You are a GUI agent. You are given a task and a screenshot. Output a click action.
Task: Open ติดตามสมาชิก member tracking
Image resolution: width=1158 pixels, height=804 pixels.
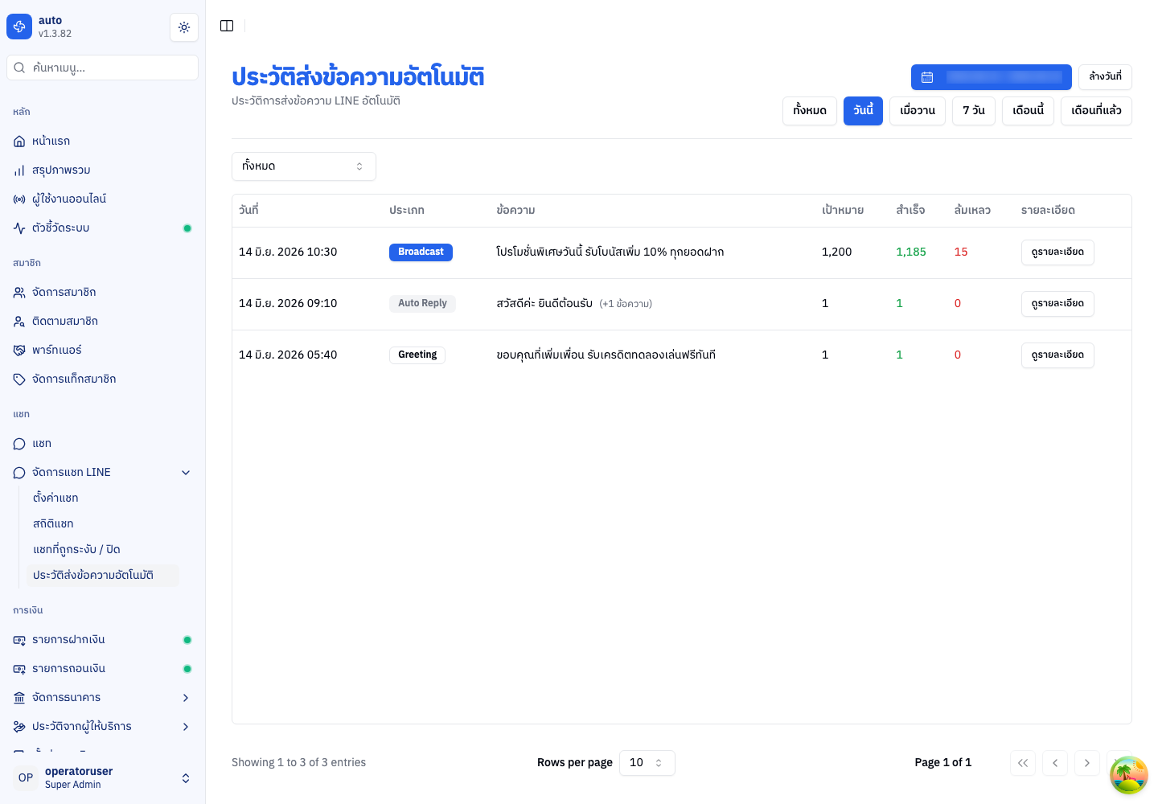click(x=103, y=321)
